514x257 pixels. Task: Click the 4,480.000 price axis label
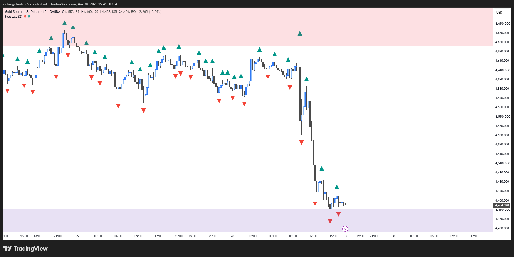pyautogui.click(x=502, y=182)
